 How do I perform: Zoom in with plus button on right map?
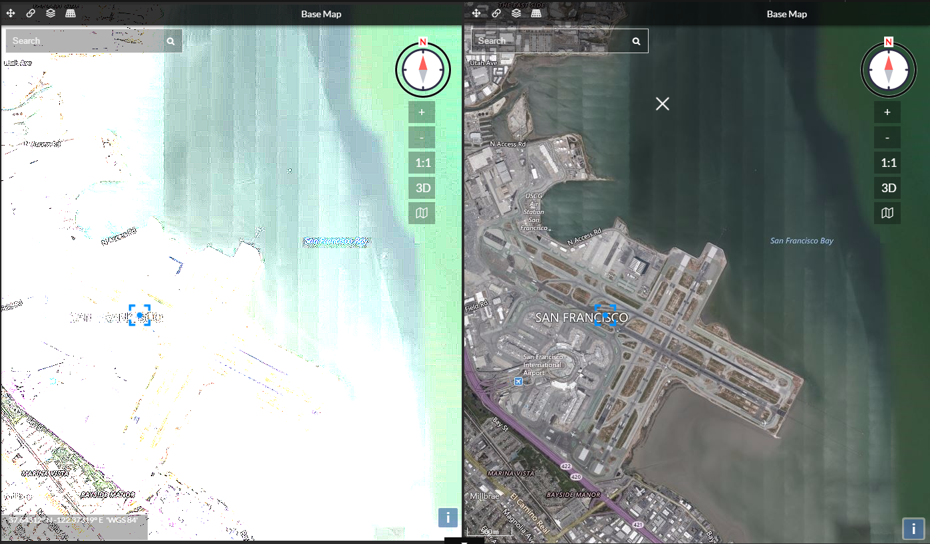(x=887, y=112)
